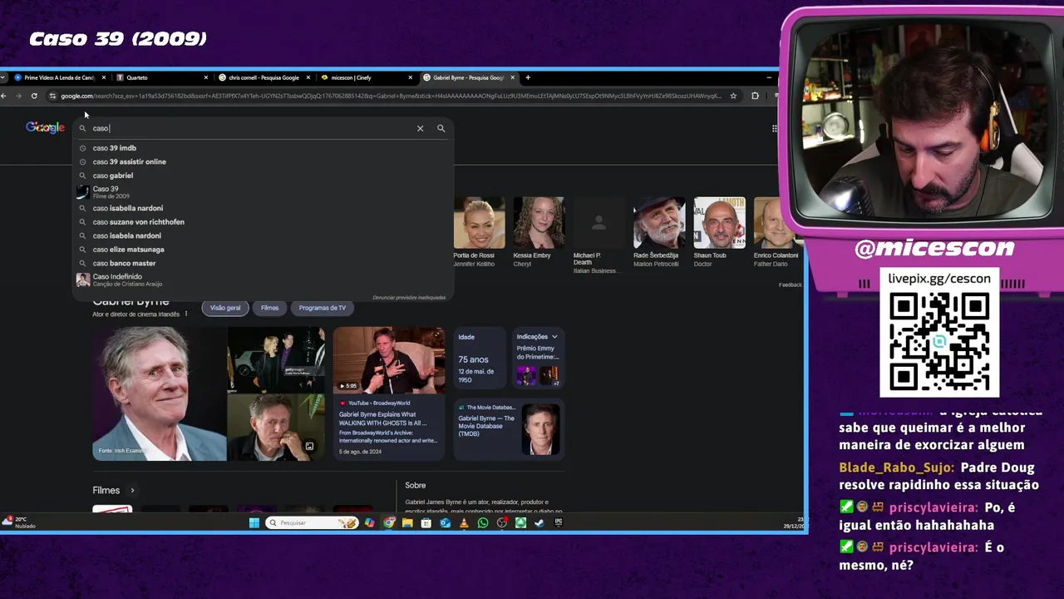1064x599 pixels.
Task: Choose 'Caso Indefinido' song suggestion
Action: pyautogui.click(x=263, y=280)
